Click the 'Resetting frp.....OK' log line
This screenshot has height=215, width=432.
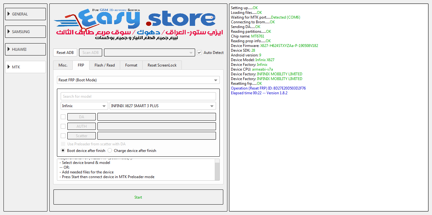tap(246, 84)
